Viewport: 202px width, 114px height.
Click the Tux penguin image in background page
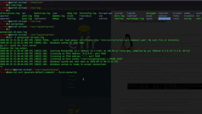pyautogui.click(x=128, y=42)
